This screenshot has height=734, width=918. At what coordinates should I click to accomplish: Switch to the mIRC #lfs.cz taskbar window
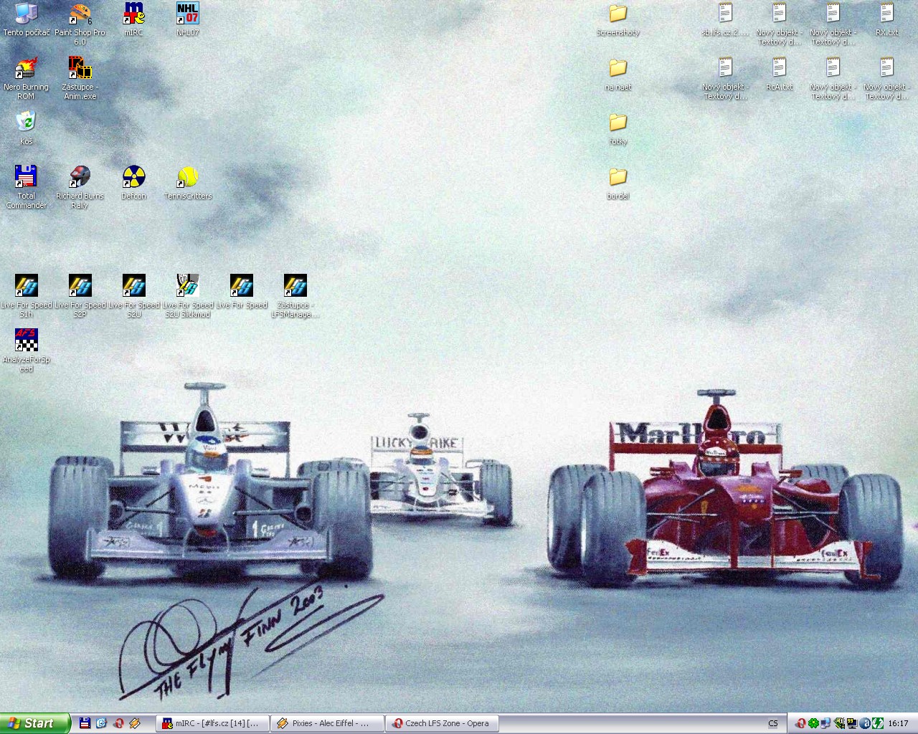click(x=212, y=723)
